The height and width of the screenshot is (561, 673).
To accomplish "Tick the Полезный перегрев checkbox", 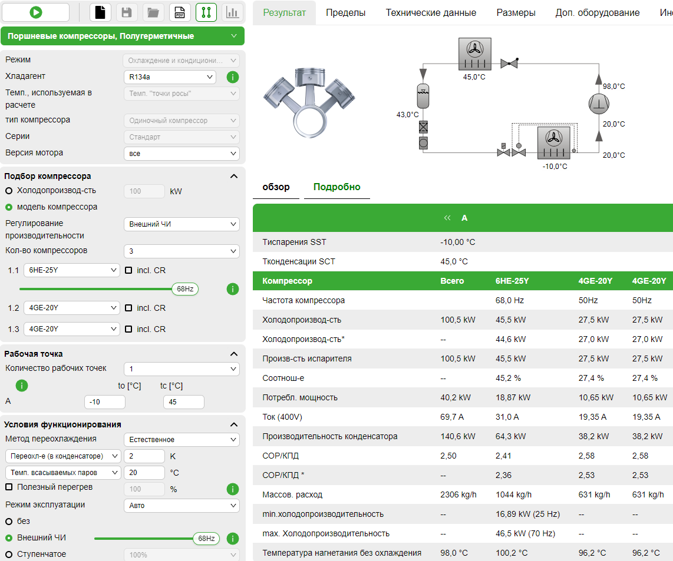I will point(9,487).
